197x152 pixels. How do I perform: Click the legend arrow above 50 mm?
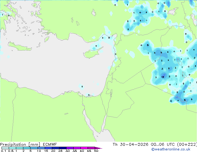click(x=98, y=148)
